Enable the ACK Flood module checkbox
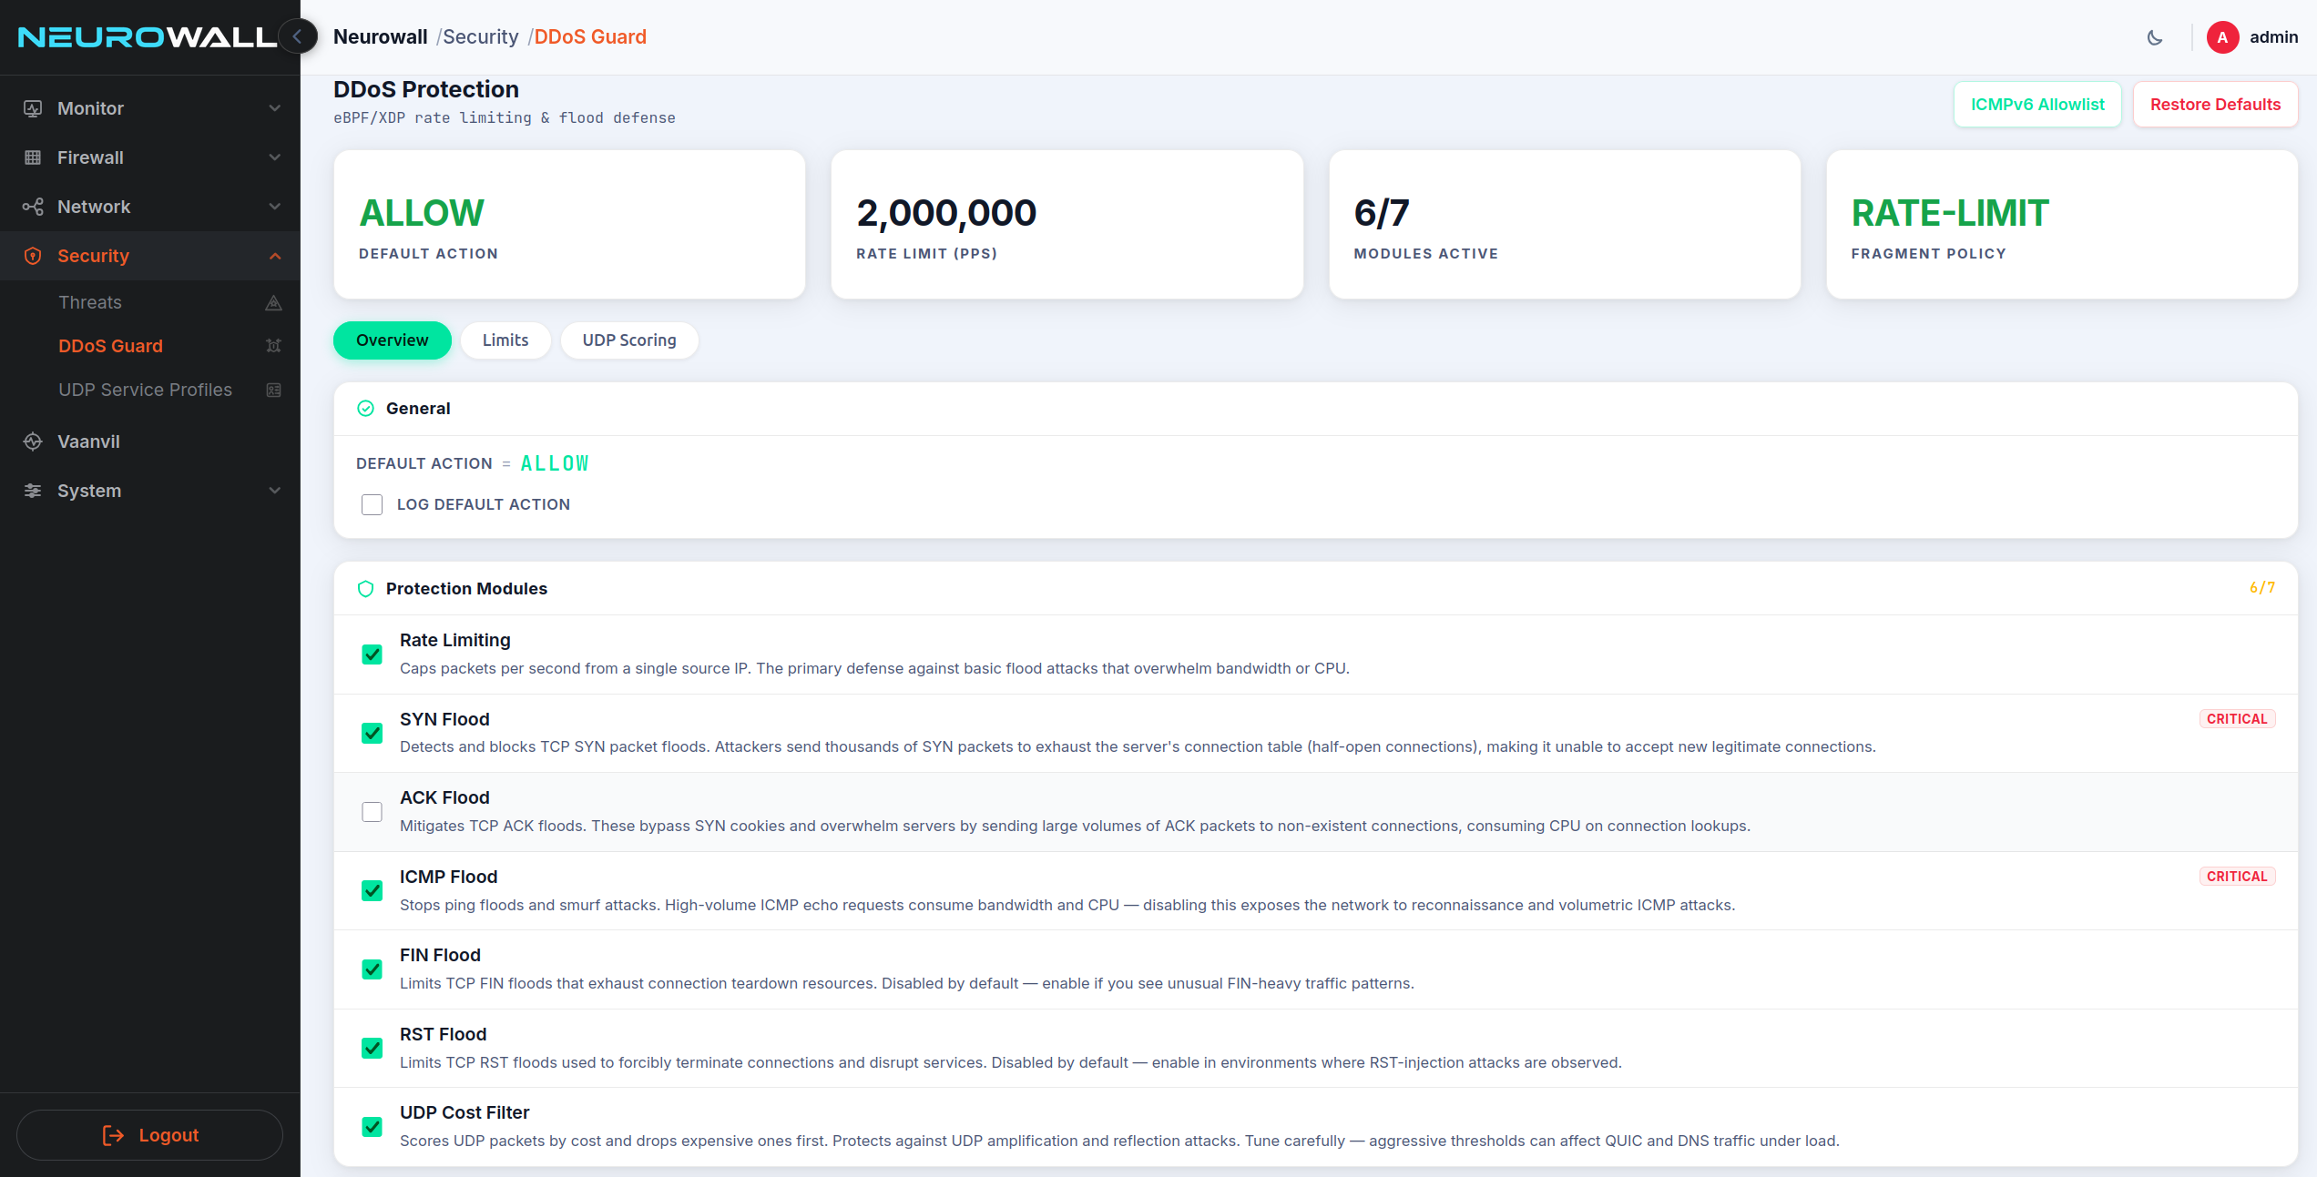Viewport: 2317px width, 1177px height. [x=372, y=812]
